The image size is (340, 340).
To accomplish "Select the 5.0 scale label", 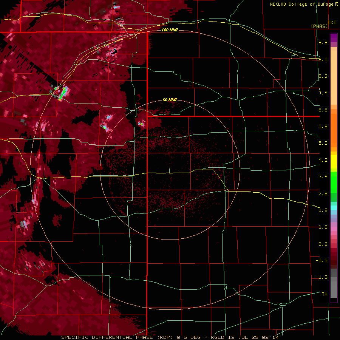I will point(323,143).
